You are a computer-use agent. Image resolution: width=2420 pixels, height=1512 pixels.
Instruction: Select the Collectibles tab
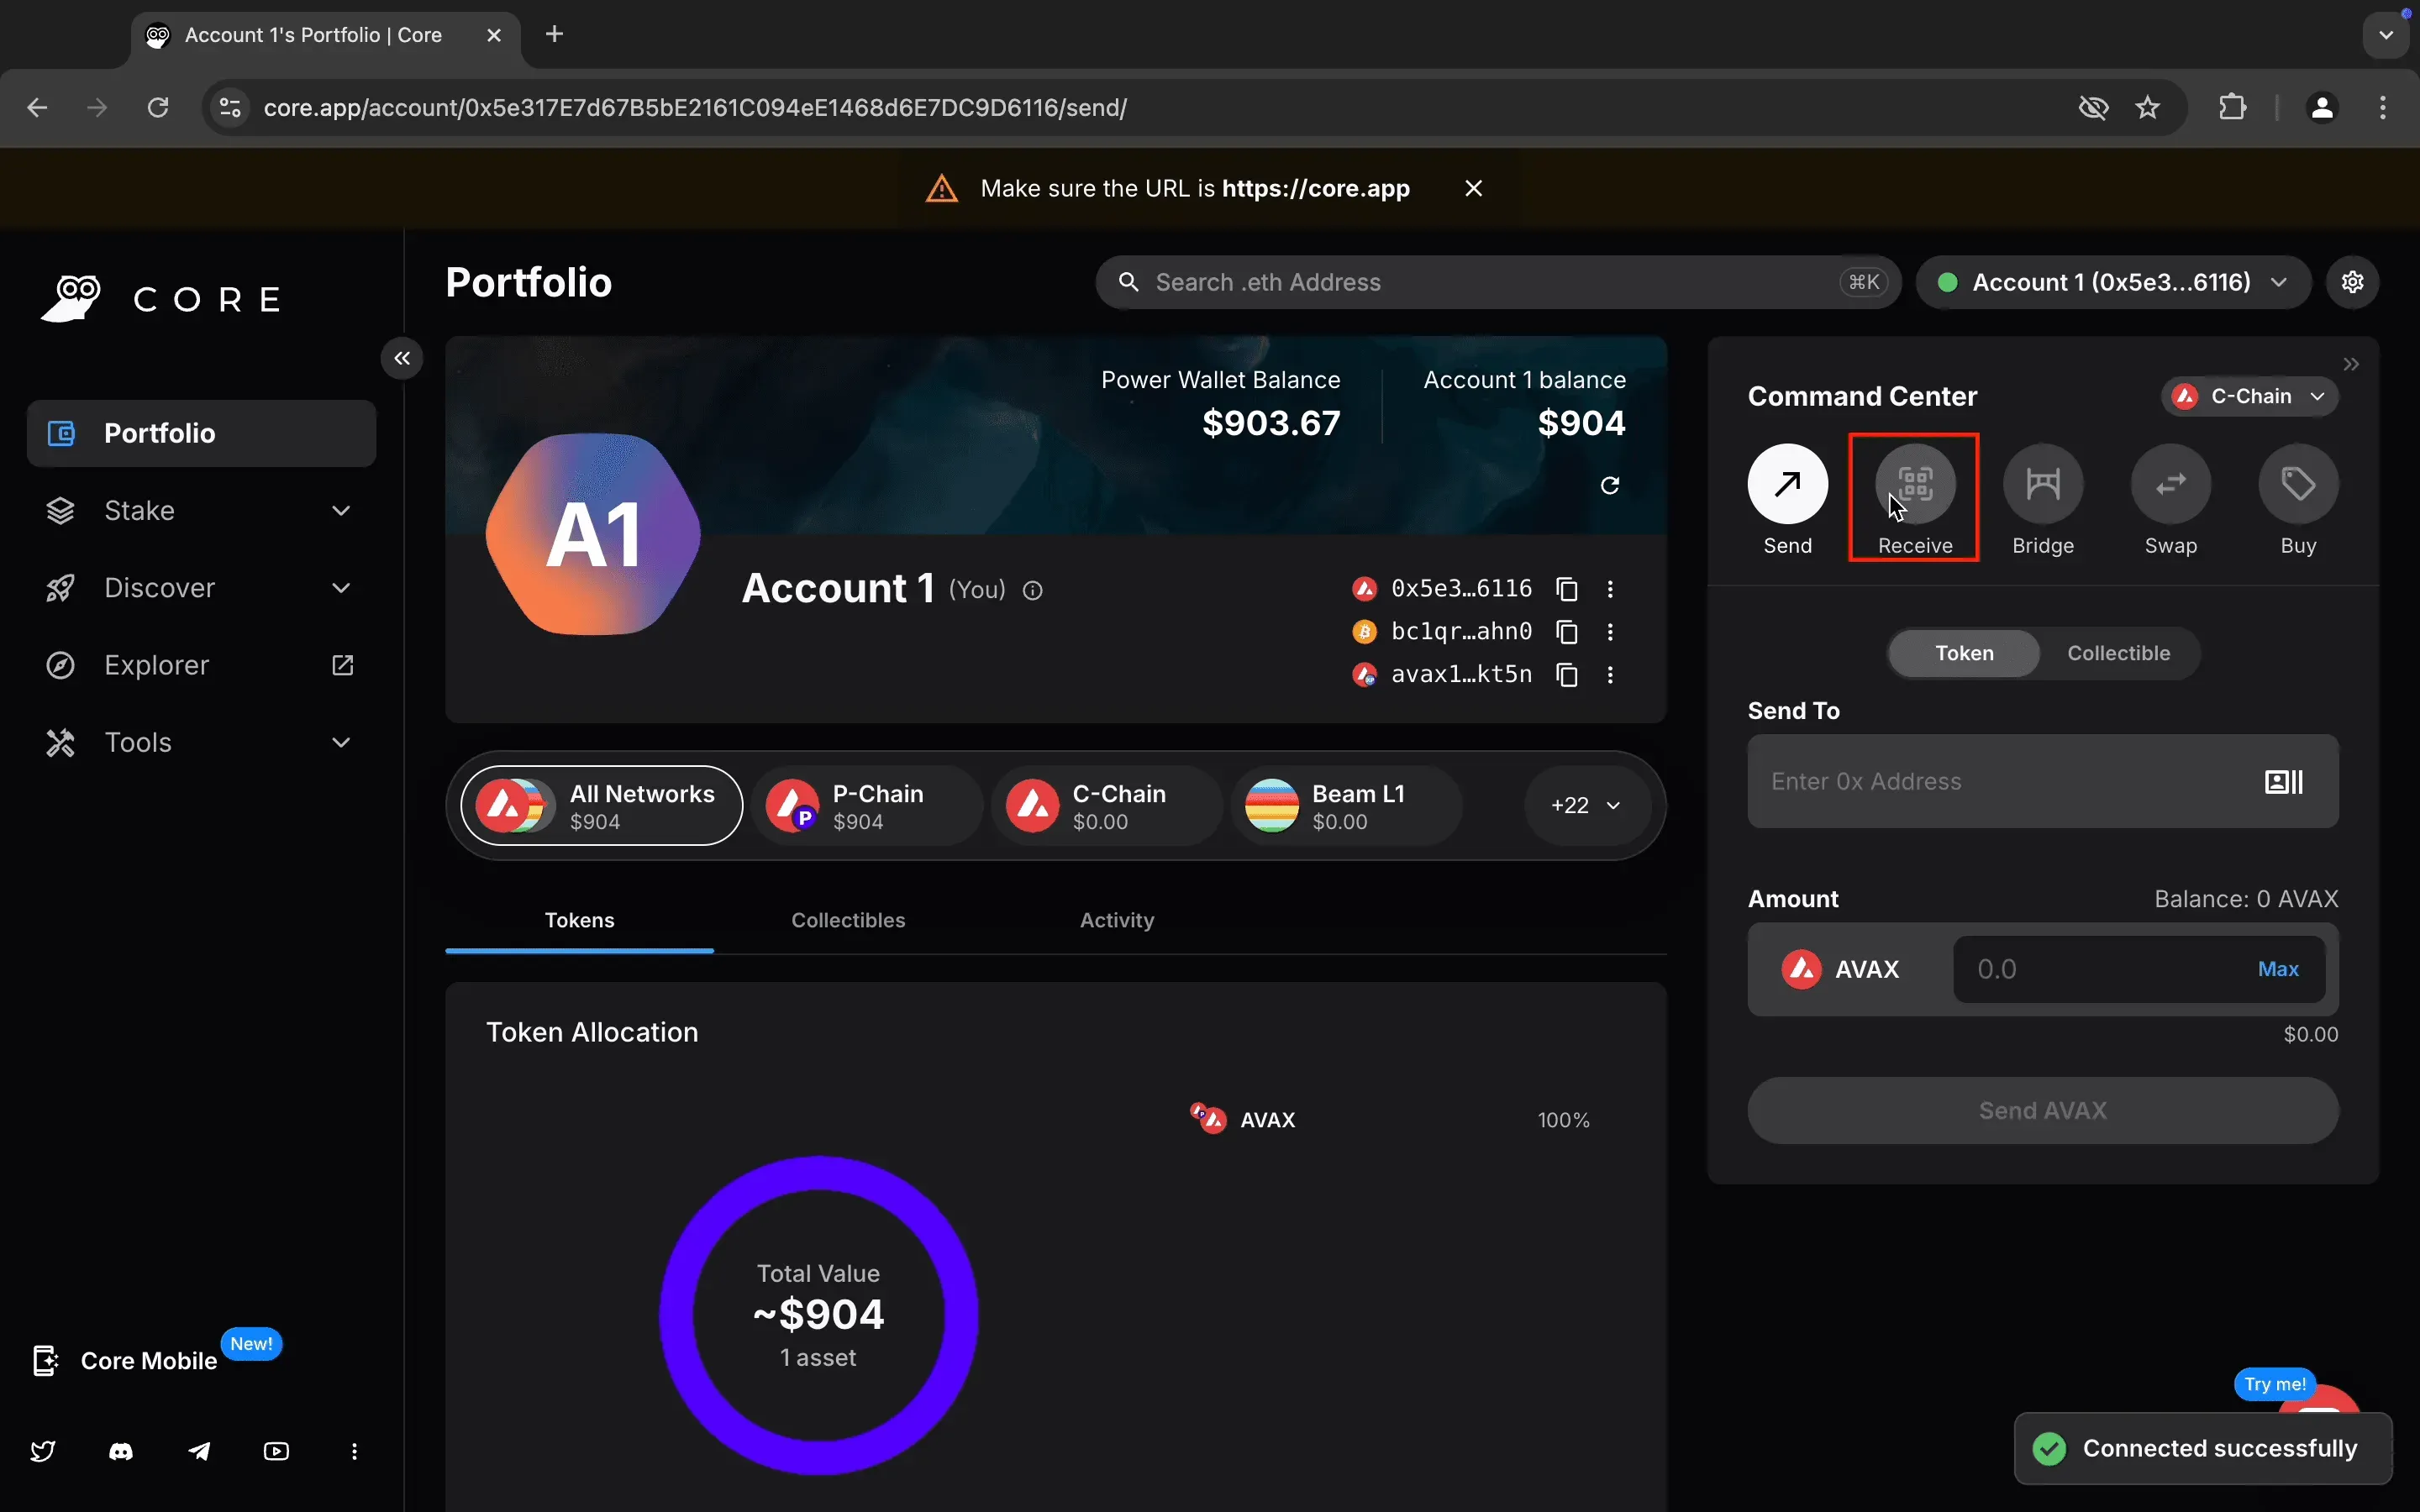tap(848, 920)
